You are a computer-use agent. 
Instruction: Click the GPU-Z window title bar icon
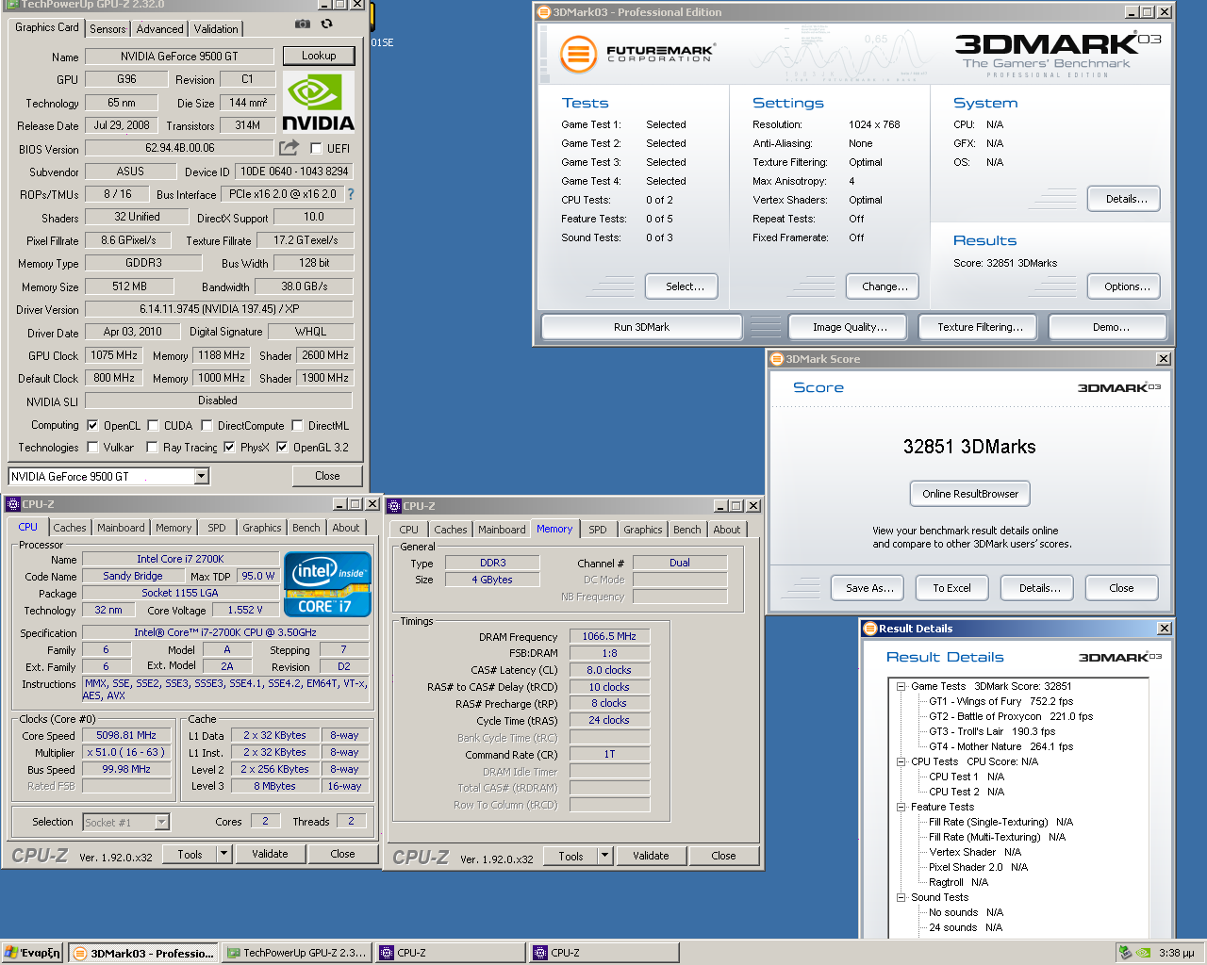(x=12, y=5)
